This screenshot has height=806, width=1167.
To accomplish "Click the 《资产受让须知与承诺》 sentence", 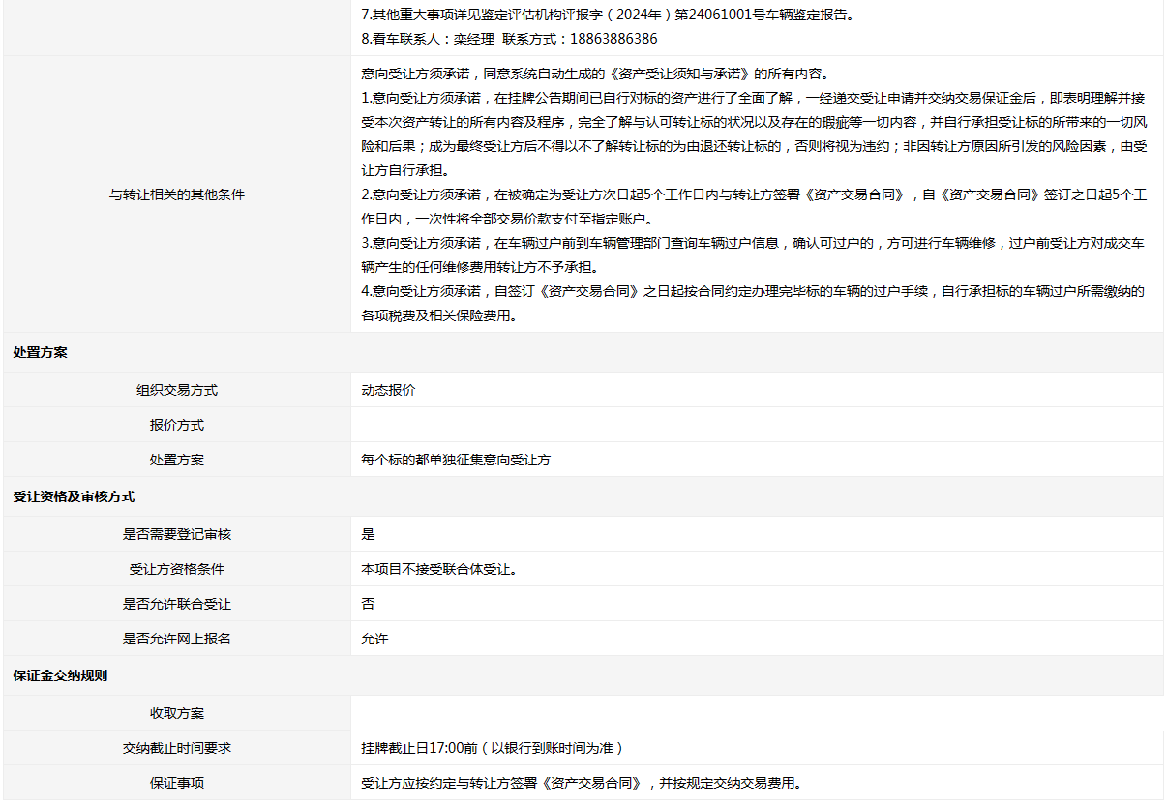I will [593, 74].
